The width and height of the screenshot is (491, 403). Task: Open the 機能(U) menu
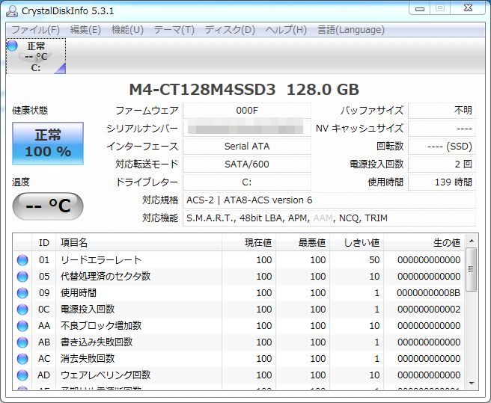127,30
